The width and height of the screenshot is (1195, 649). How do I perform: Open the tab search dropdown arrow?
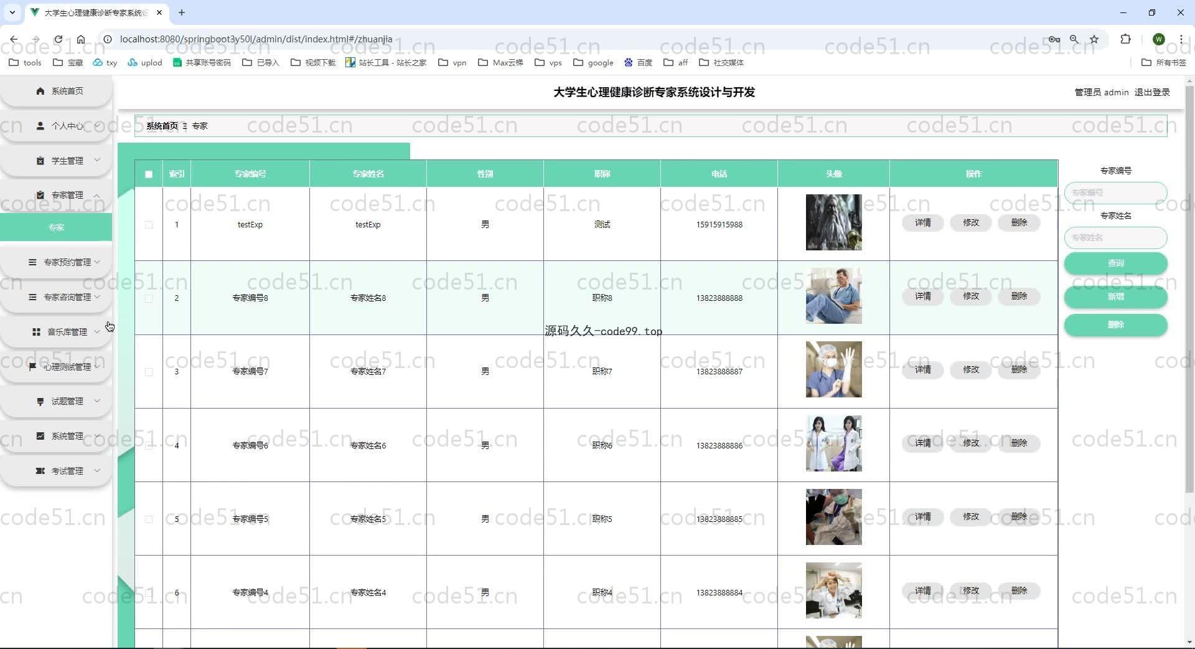pyautogui.click(x=12, y=12)
